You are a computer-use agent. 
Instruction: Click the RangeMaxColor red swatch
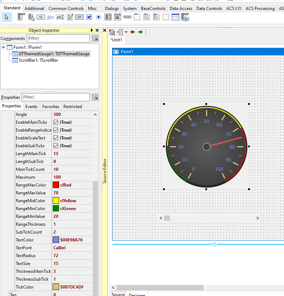(56, 185)
